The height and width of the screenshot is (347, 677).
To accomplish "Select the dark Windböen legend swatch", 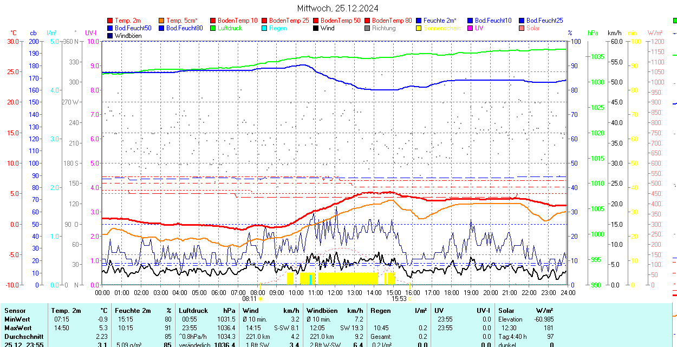I will pyautogui.click(x=110, y=36).
